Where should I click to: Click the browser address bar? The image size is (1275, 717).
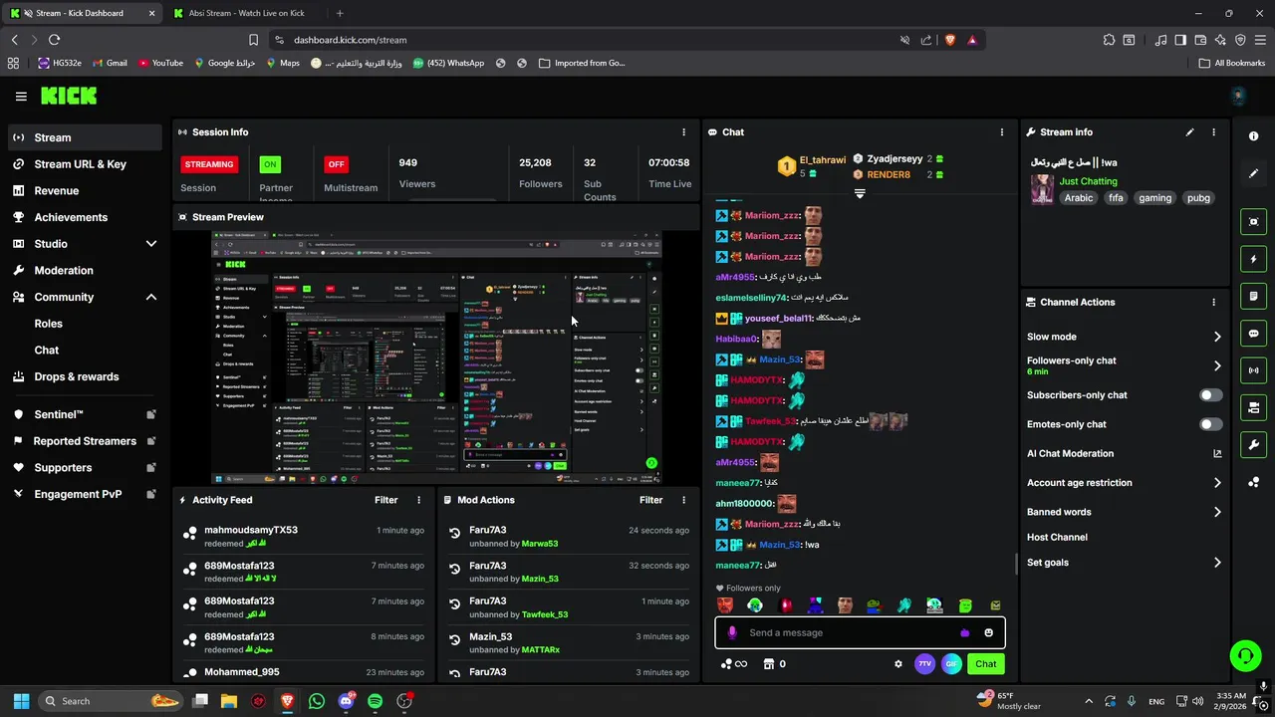click(588, 40)
